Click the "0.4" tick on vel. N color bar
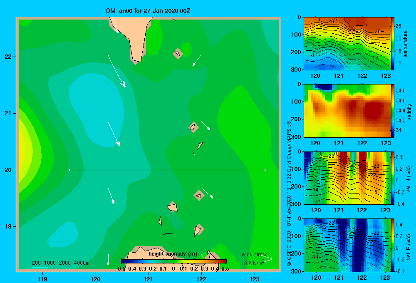 click(399, 157)
